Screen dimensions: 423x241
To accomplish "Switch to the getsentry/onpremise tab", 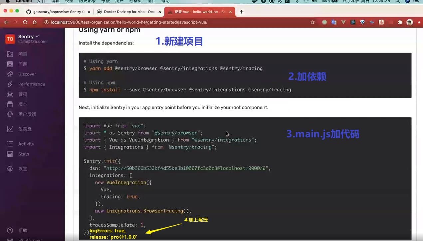I will click(57, 12).
